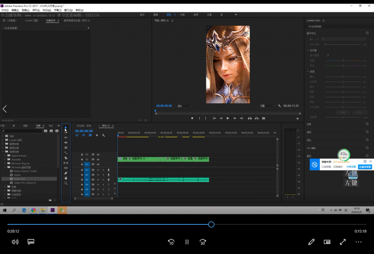The width and height of the screenshot is (374, 254).
Task: Toggle timeline Snap magnet icon
Action: click(84, 135)
